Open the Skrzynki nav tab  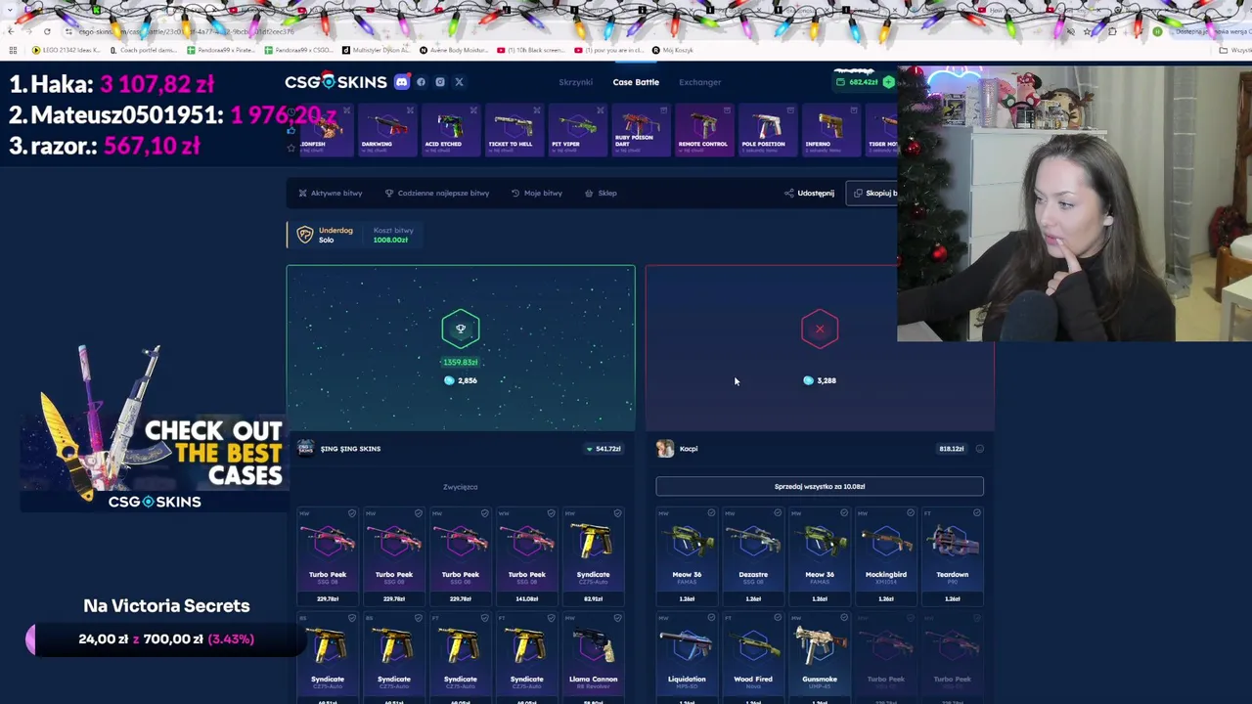pyautogui.click(x=575, y=82)
